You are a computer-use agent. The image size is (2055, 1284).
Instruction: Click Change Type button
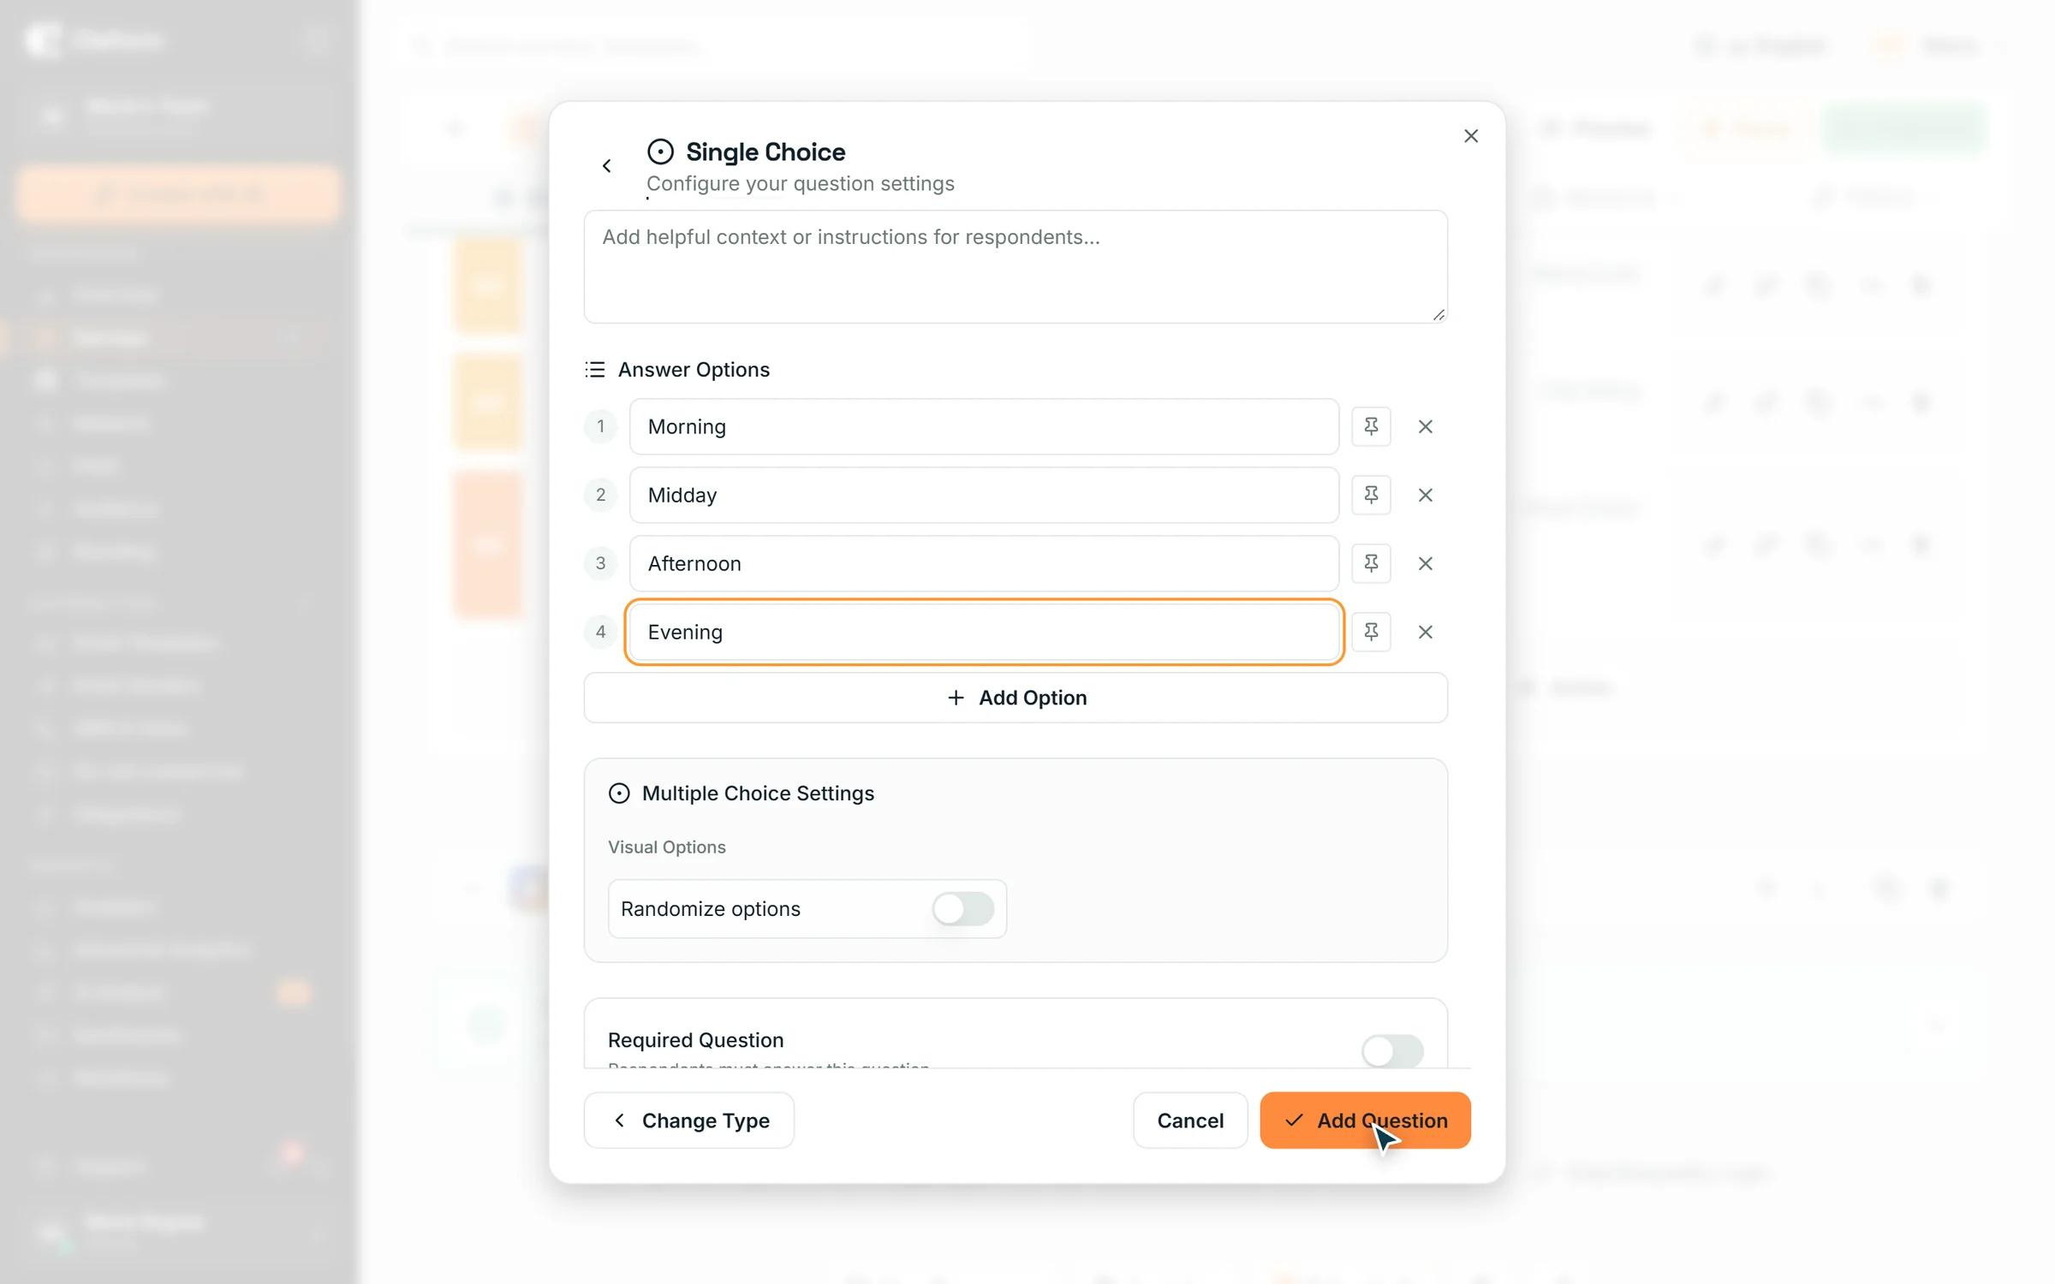coord(689,1121)
